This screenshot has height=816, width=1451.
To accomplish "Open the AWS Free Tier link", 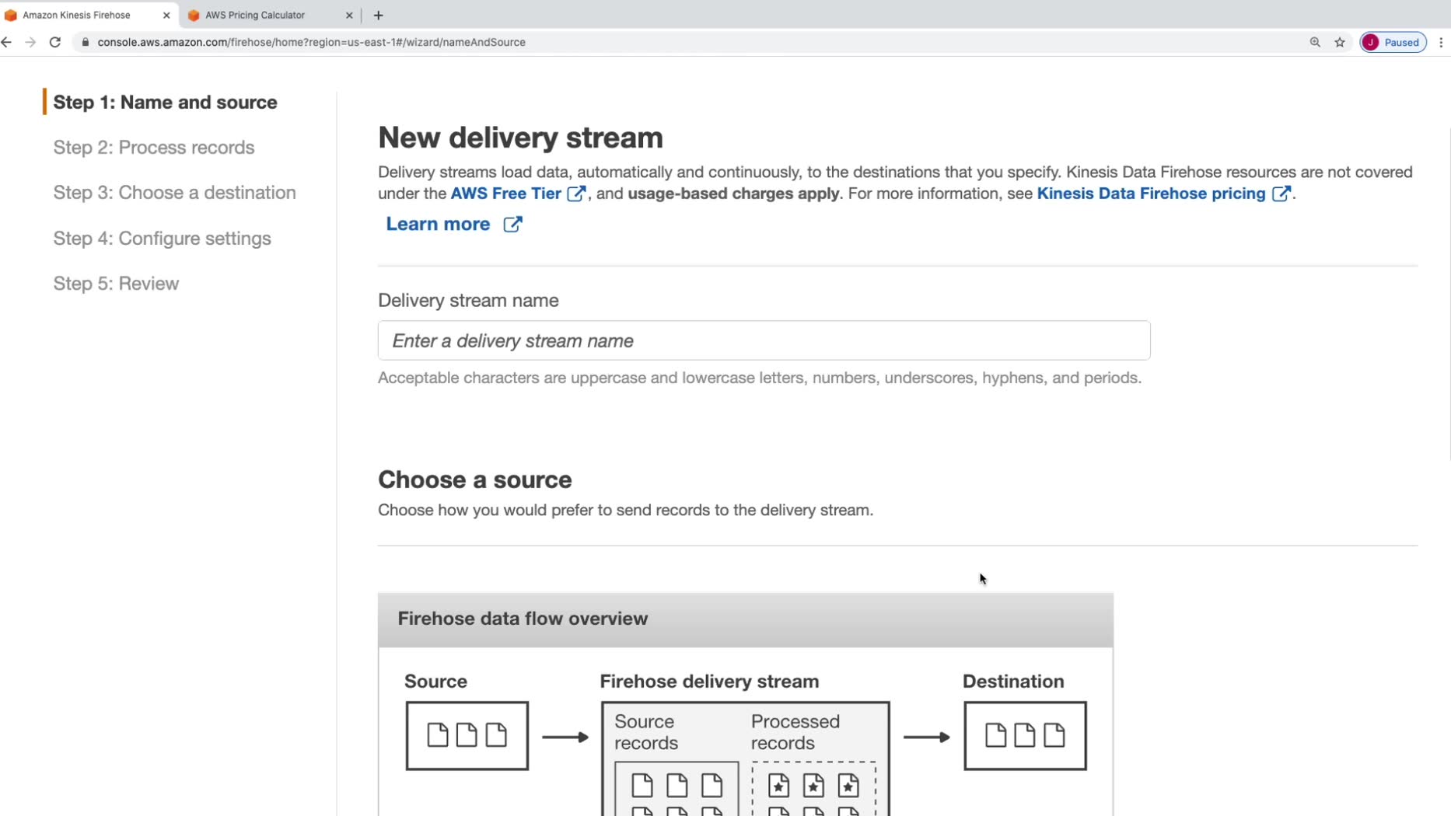I will [x=506, y=194].
